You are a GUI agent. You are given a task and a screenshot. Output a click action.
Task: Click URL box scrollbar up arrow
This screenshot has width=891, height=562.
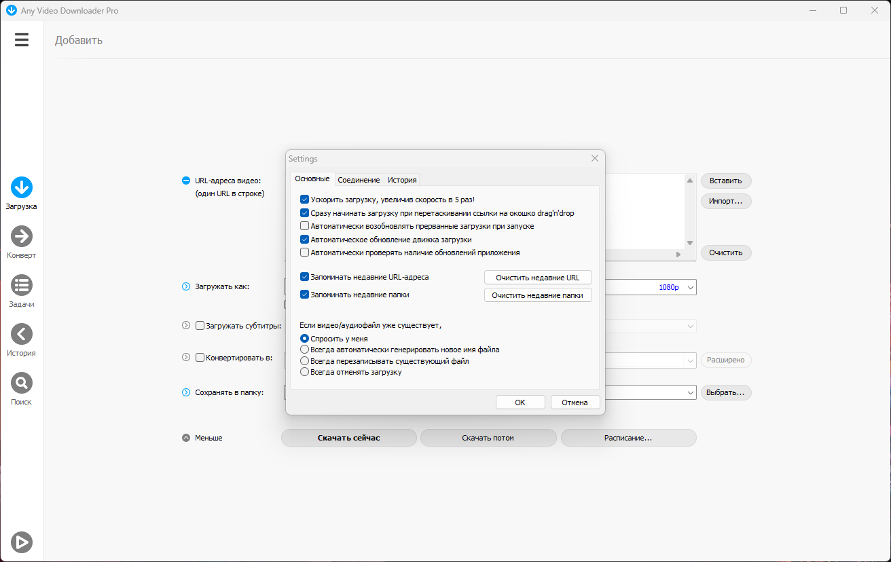690,181
